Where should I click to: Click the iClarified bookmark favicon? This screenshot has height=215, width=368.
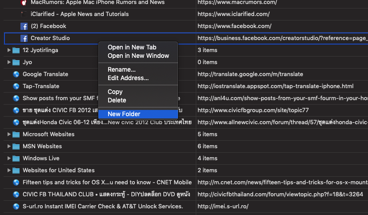pos(24,14)
